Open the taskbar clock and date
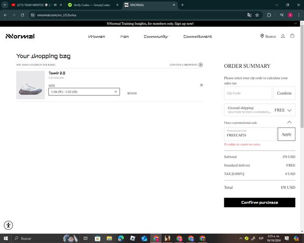The width and height of the screenshot is (304, 243). coord(274,238)
